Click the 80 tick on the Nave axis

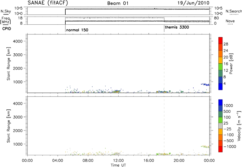(x=217, y=18)
